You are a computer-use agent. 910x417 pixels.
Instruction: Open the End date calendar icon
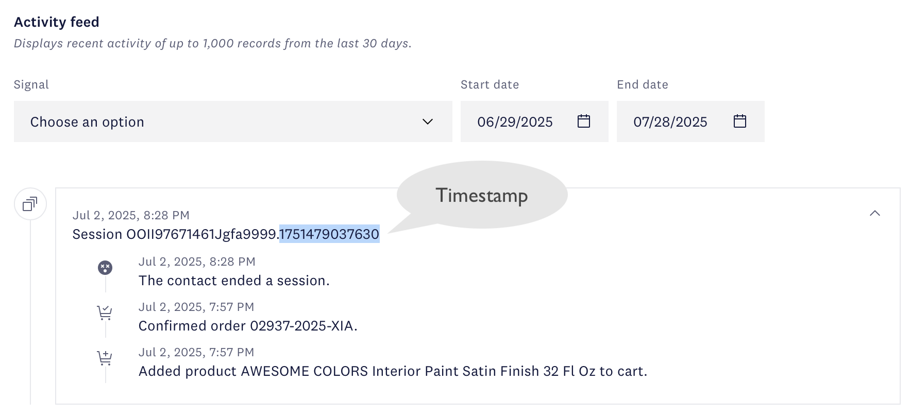(740, 121)
